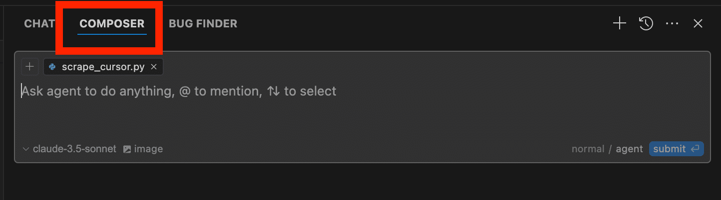Show composer history via clock icon
The height and width of the screenshot is (200, 721).
[x=646, y=23]
